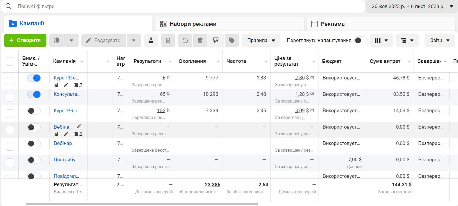Screen dimensions: 458x206
Task: Click the Campaigns folder icon
Action: pos(13,24)
